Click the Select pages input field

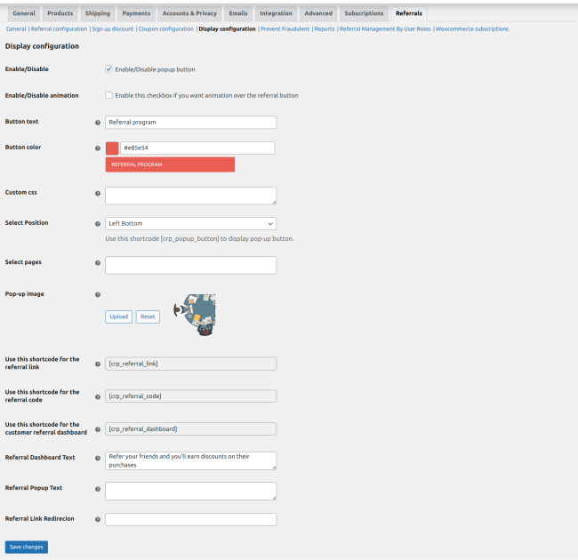(x=190, y=265)
